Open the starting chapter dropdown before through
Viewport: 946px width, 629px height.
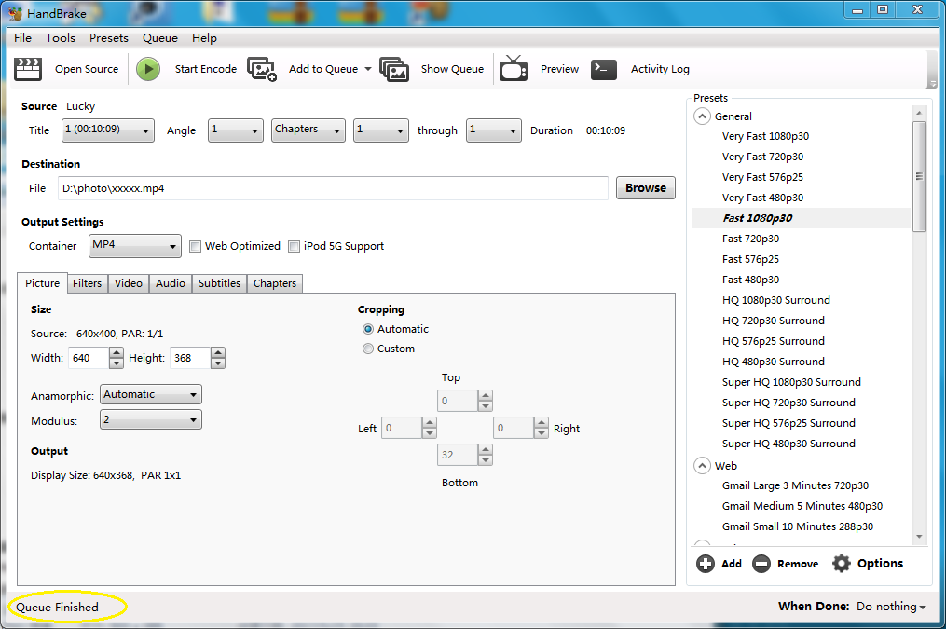380,130
